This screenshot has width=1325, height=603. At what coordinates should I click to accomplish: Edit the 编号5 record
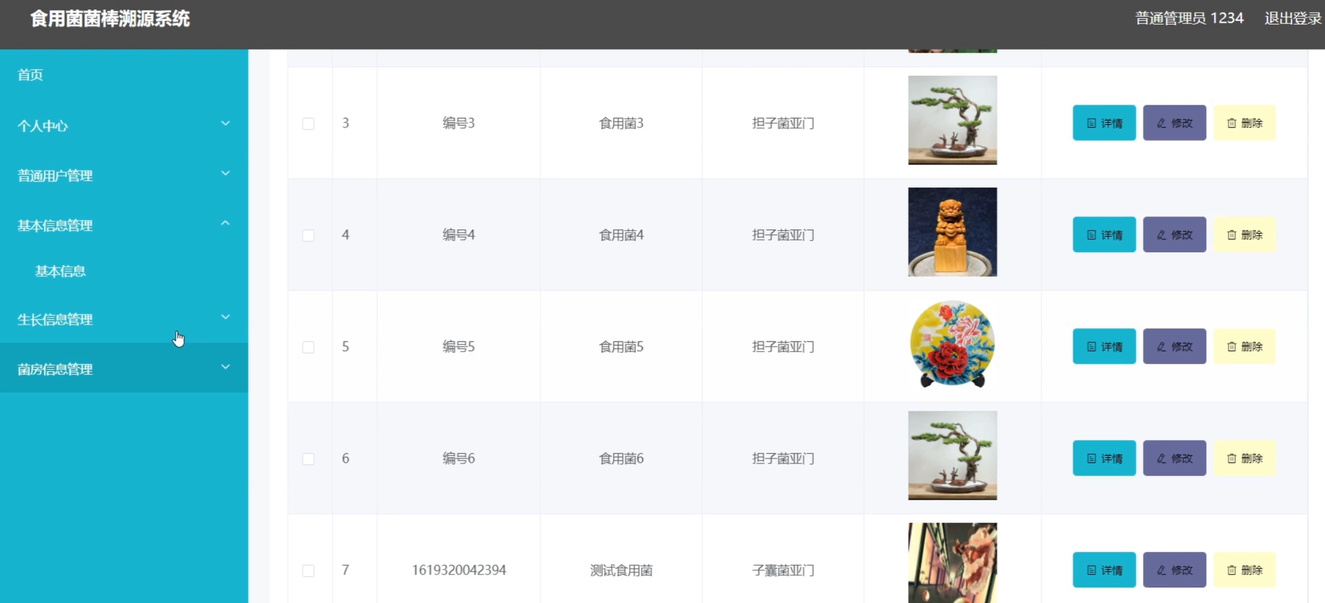pyautogui.click(x=1174, y=346)
